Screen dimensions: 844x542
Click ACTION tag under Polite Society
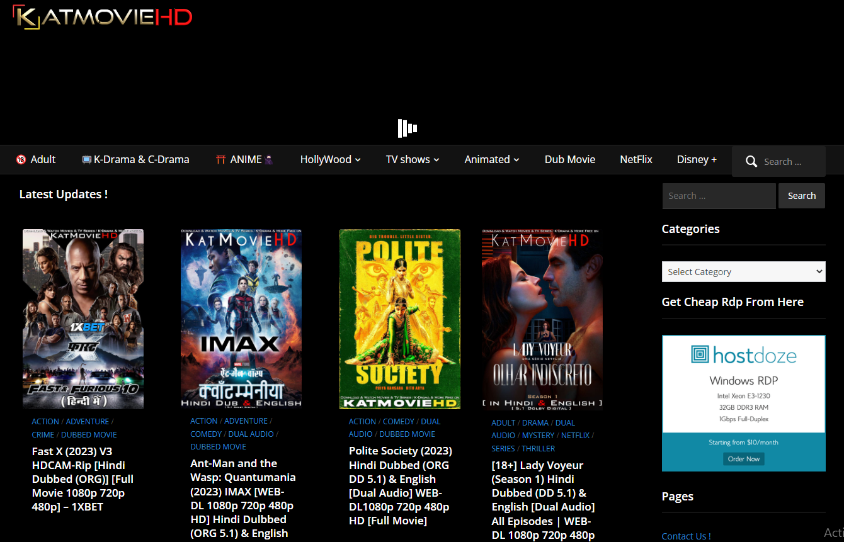363,422
